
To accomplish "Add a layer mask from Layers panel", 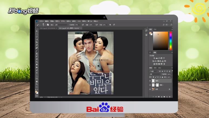I will point(159,97).
